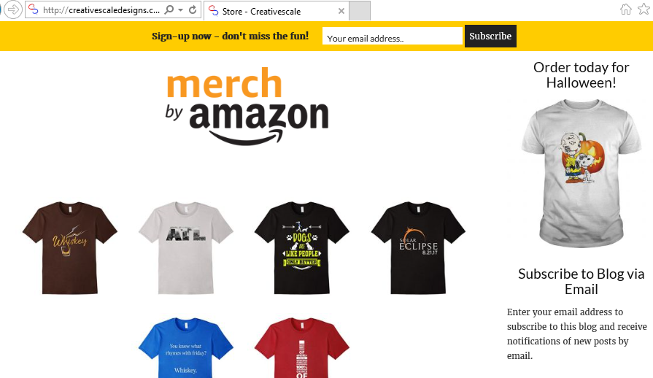The width and height of the screenshot is (653, 378).
Task: Open the browser Home icon
Action: tap(625, 9)
